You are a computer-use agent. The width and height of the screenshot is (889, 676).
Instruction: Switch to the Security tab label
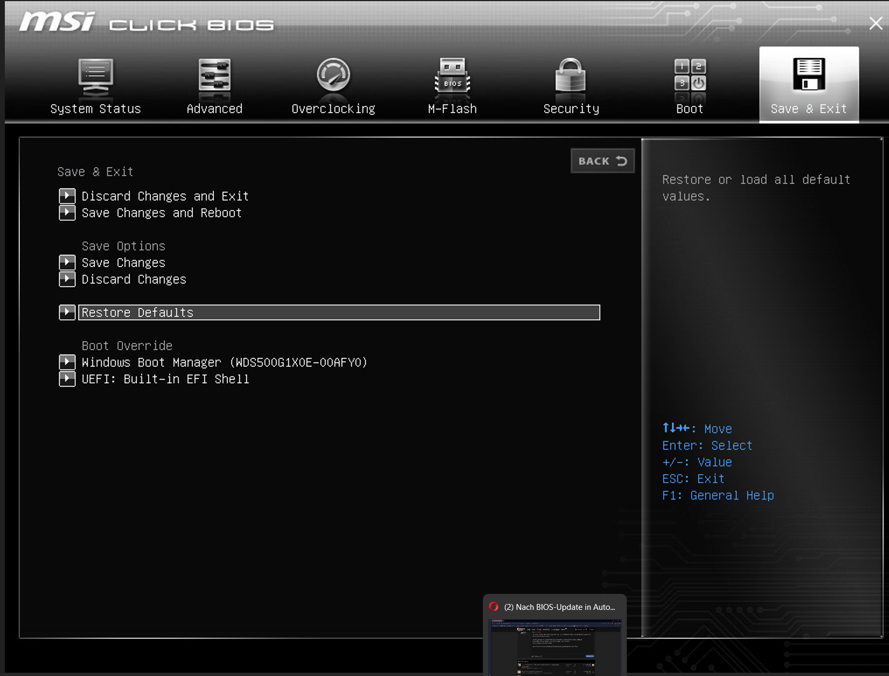pos(571,109)
